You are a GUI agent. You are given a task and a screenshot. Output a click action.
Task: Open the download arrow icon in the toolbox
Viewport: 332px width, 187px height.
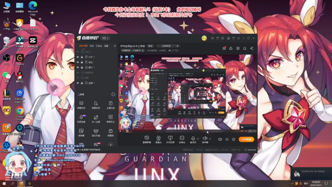click(x=110, y=145)
